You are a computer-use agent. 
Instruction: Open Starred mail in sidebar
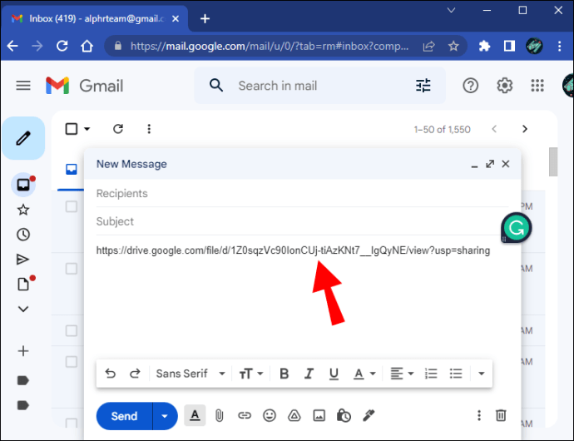(x=23, y=210)
